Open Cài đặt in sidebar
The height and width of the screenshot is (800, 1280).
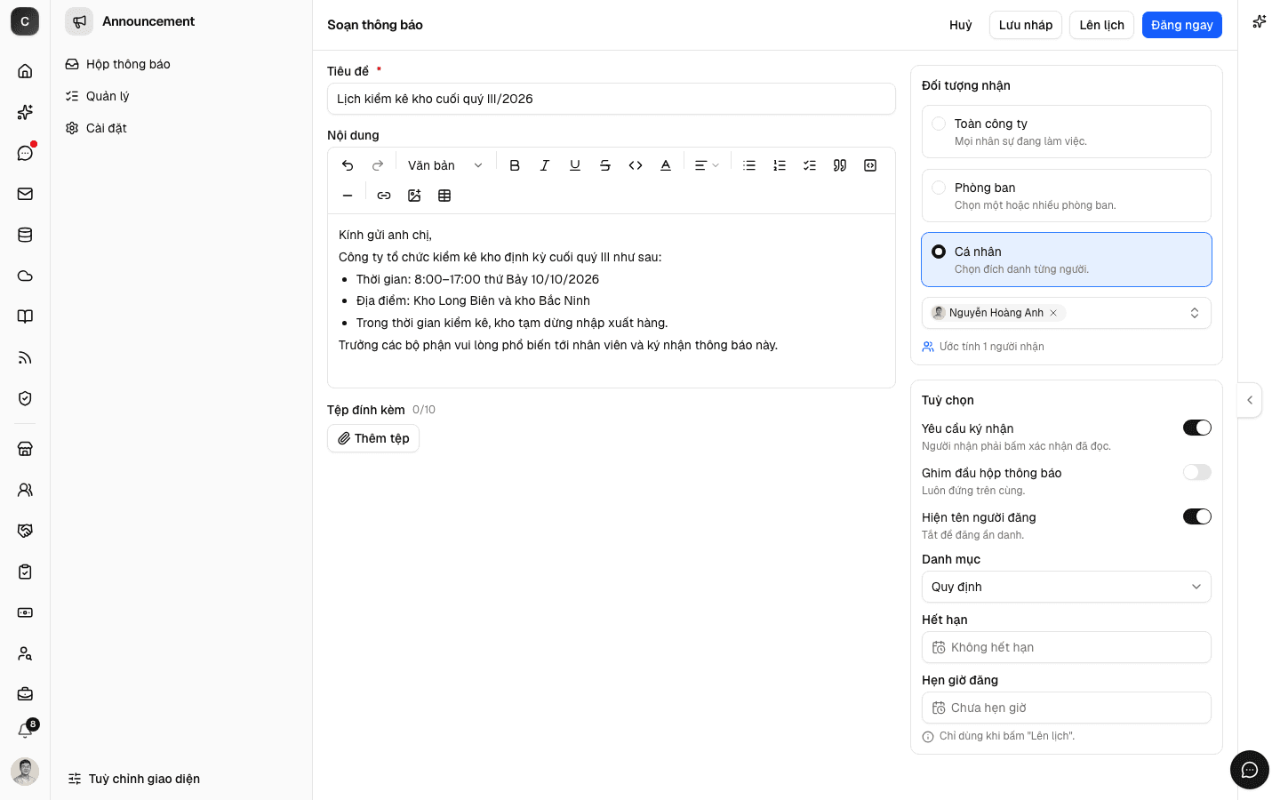pyautogui.click(x=181, y=128)
